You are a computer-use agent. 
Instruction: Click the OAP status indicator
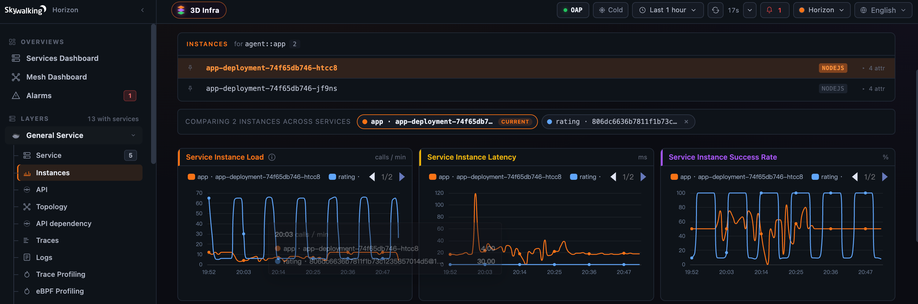tap(573, 10)
